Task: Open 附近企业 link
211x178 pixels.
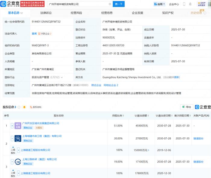Action: [96, 85]
